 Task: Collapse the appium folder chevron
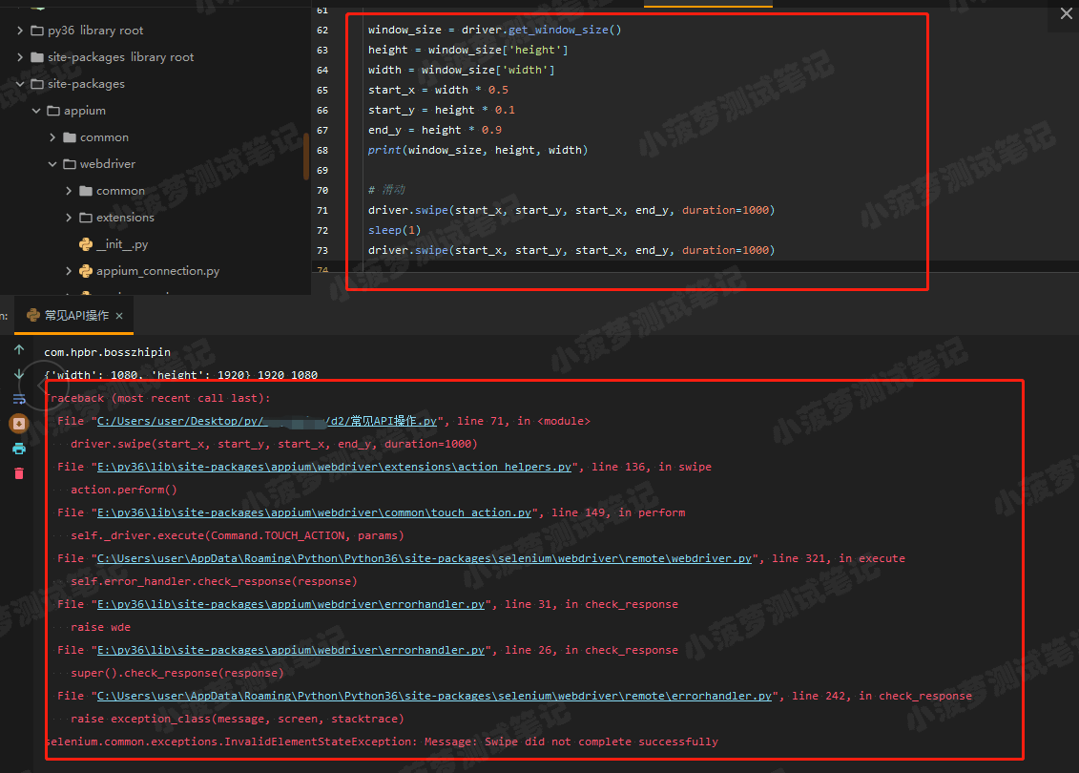click(x=36, y=111)
